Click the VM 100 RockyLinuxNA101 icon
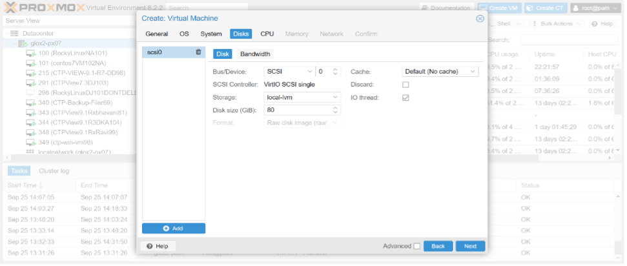Screen dimensions: 627x266 (x=31, y=53)
